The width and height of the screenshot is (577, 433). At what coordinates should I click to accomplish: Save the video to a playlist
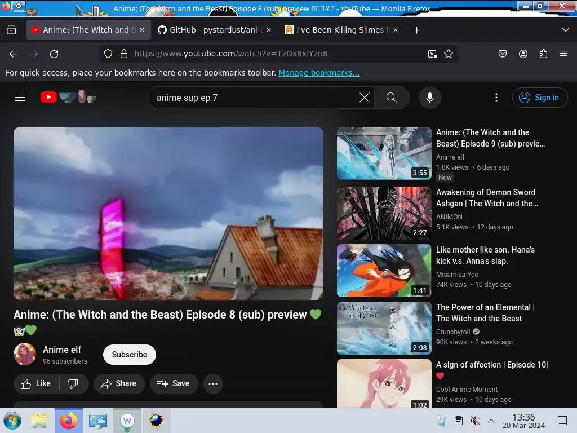click(x=174, y=383)
